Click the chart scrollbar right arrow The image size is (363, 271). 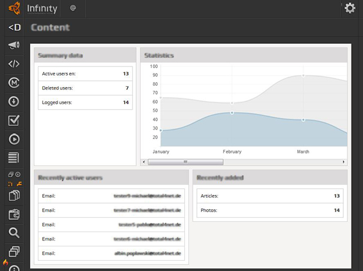(344, 162)
